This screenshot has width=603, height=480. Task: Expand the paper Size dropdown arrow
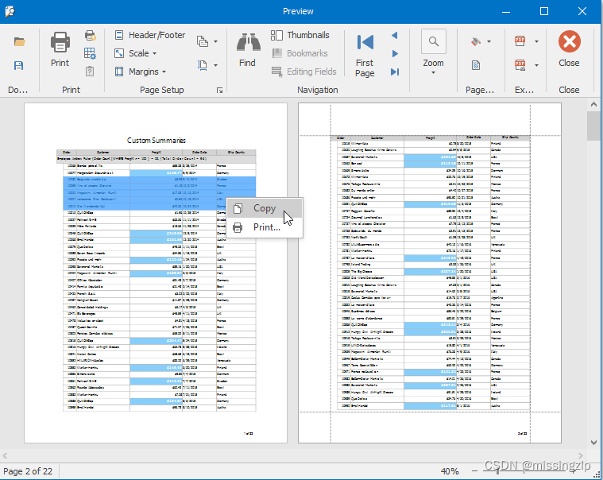pyautogui.click(x=216, y=65)
